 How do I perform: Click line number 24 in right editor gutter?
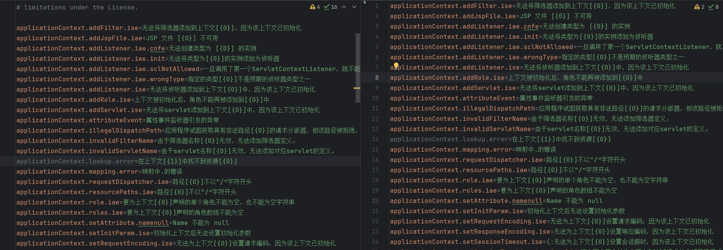pyautogui.click(x=375, y=242)
